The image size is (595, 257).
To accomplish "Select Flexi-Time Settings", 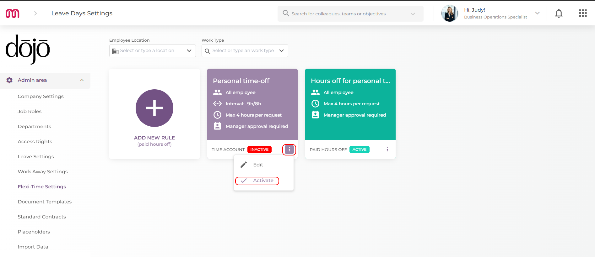I will click(x=42, y=187).
